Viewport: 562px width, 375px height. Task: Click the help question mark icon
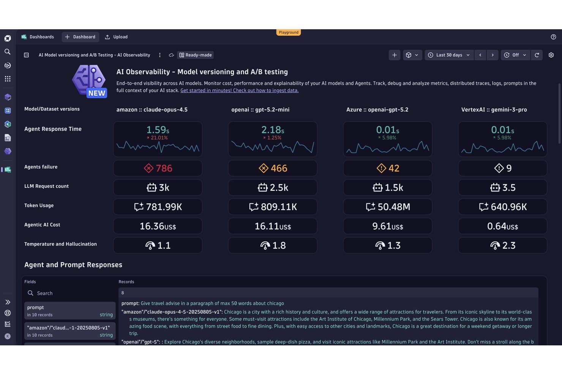pyautogui.click(x=553, y=37)
